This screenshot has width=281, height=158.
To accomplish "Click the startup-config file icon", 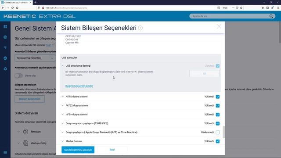I will [25, 143].
